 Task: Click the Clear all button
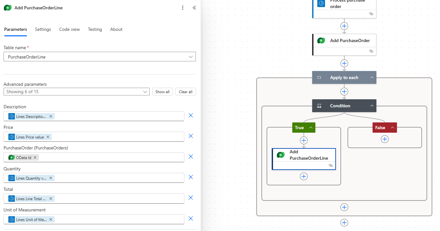tap(185, 92)
